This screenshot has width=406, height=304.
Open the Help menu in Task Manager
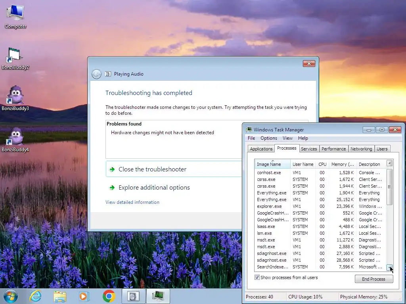[x=303, y=138]
